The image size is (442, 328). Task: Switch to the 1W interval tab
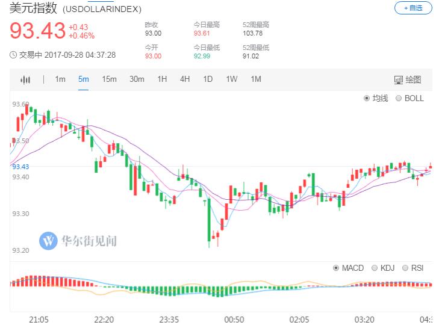(231, 79)
